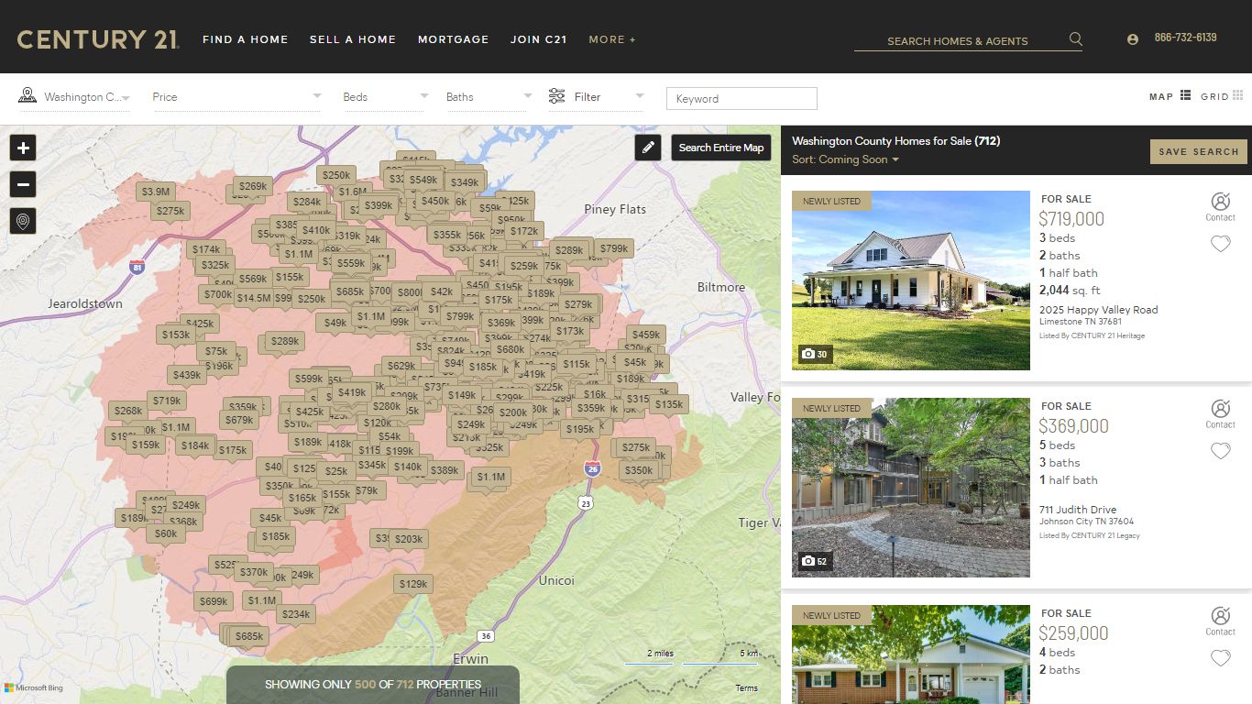Contact agent for $719,000 listing
The height and width of the screenshot is (704, 1252).
pos(1220,206)
